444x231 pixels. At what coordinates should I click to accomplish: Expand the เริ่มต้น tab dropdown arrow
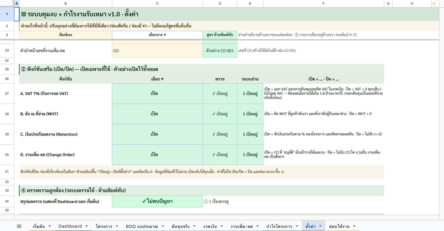50,226
